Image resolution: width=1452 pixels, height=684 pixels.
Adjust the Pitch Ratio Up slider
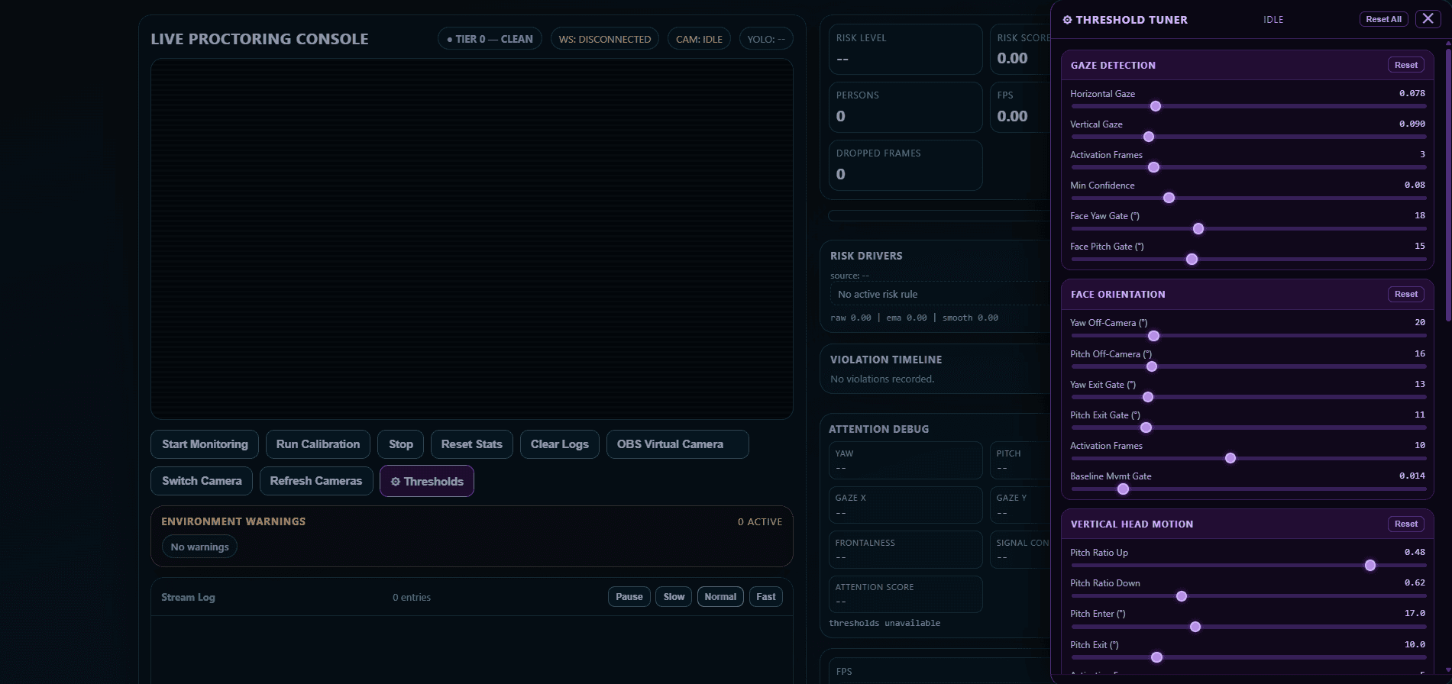[x=1249, y=566]
